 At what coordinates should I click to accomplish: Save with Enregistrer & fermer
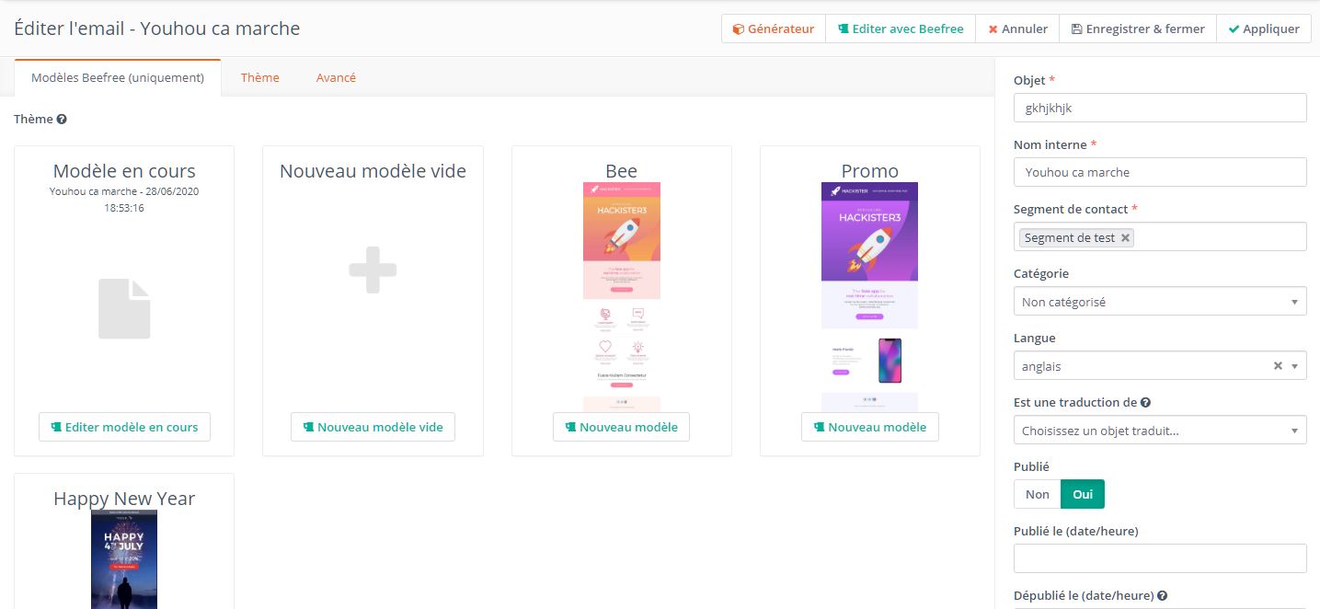coord(1137,29)
